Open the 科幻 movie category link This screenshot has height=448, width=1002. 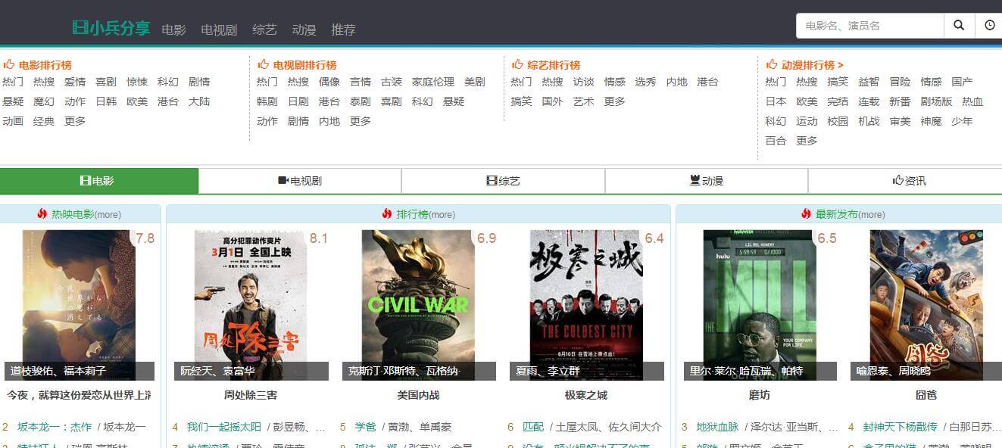coord(168,82)
